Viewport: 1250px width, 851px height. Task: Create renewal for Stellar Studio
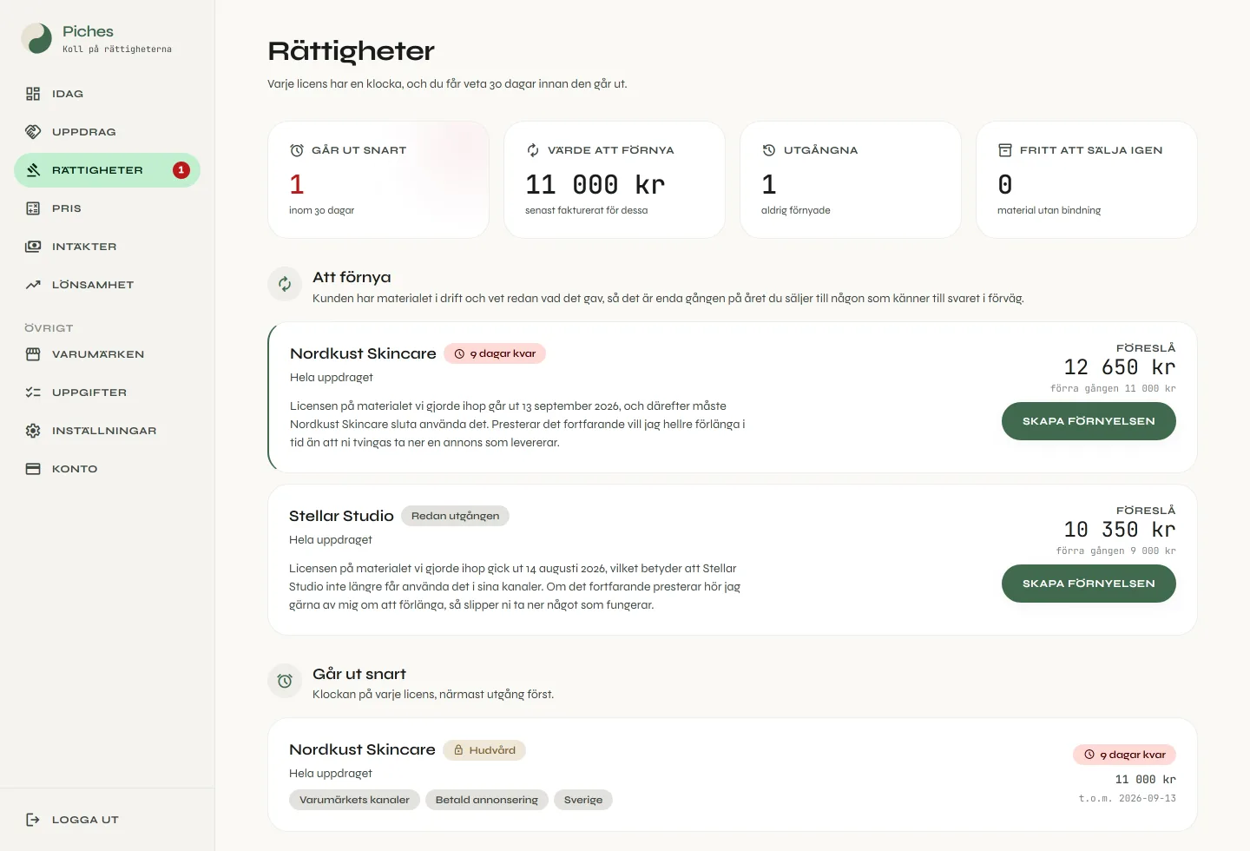pyautogui.click(x=1089, y=584)
